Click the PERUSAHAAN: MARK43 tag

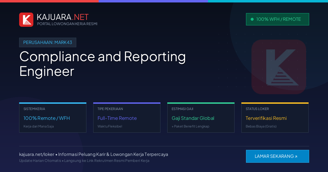click(x=48, y=42)
